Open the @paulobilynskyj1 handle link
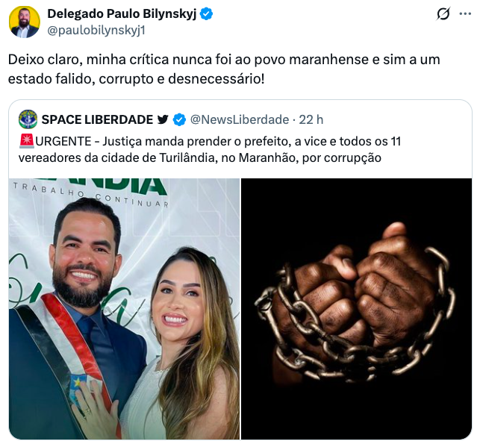The image size is (480, 447). [96, 31]
